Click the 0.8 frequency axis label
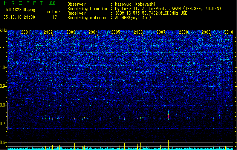The image size is (237, 150). coord(3,105)
